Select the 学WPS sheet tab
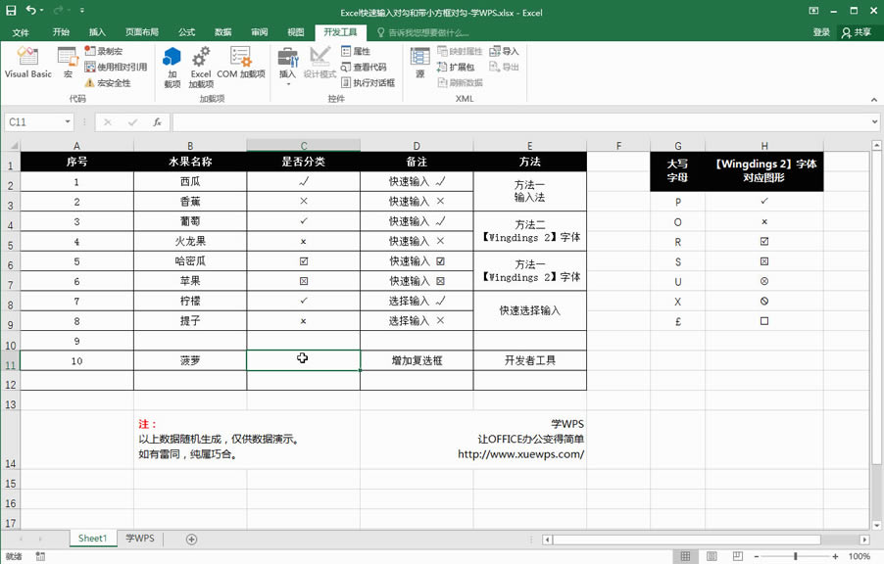 [x=139, y=538]
